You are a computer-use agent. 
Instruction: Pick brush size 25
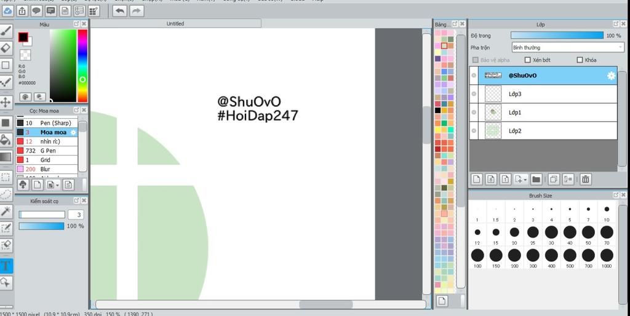(x=533, y=234)
